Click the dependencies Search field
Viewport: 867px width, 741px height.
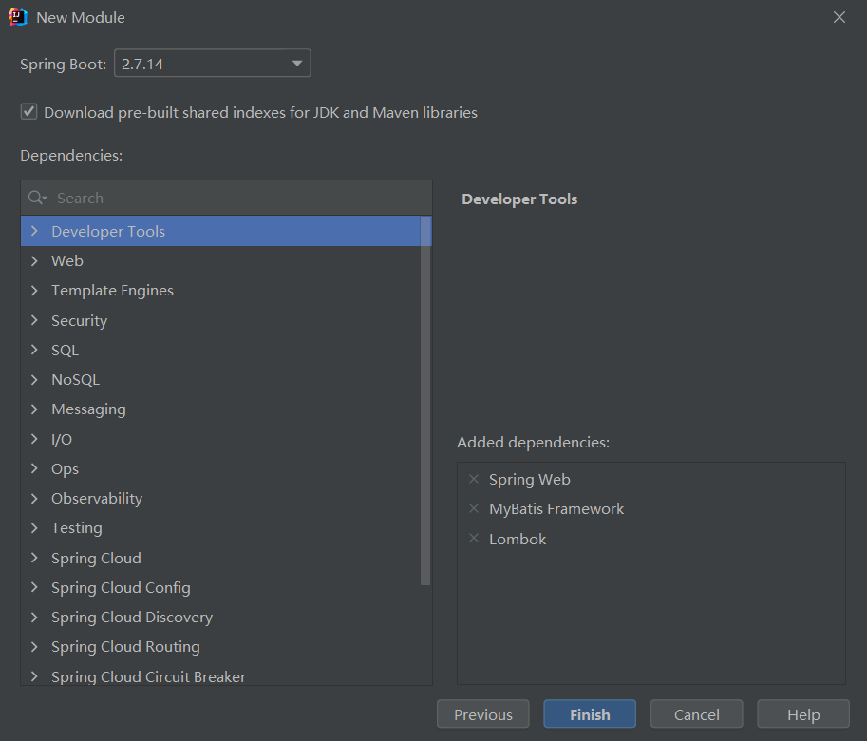point(227,198)
